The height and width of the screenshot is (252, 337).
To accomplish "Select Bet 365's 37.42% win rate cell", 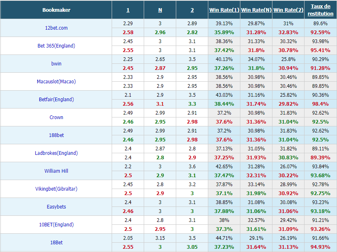I will click(x=224, y=50).
